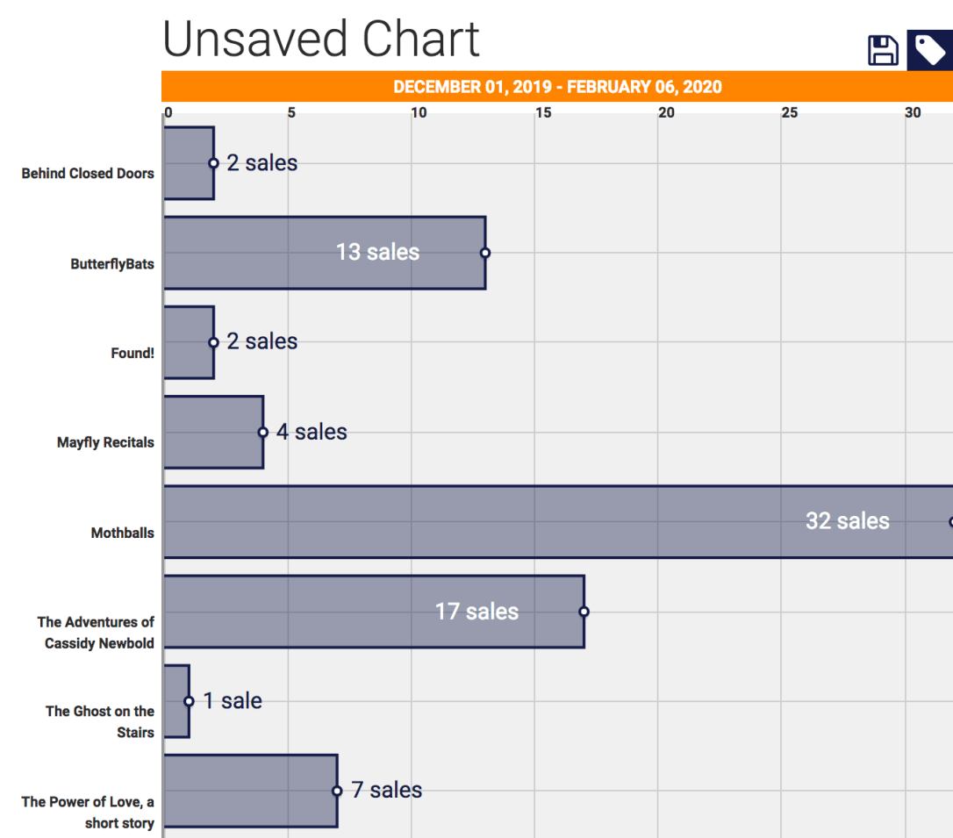Click the end marker on Mayfly Recitals bar
The width and height of the screenshot is (953, 838).
click(262, 432)
